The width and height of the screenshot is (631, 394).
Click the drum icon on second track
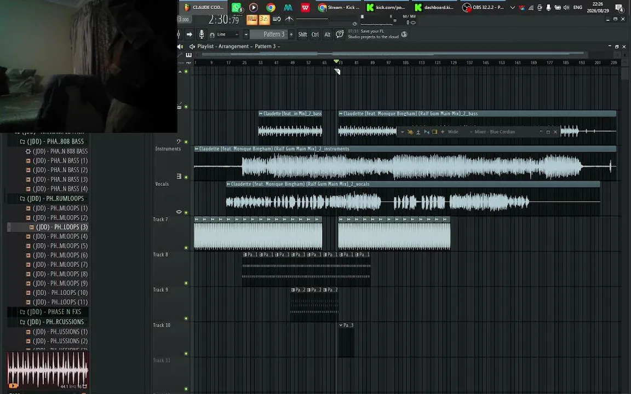[180, 107]
